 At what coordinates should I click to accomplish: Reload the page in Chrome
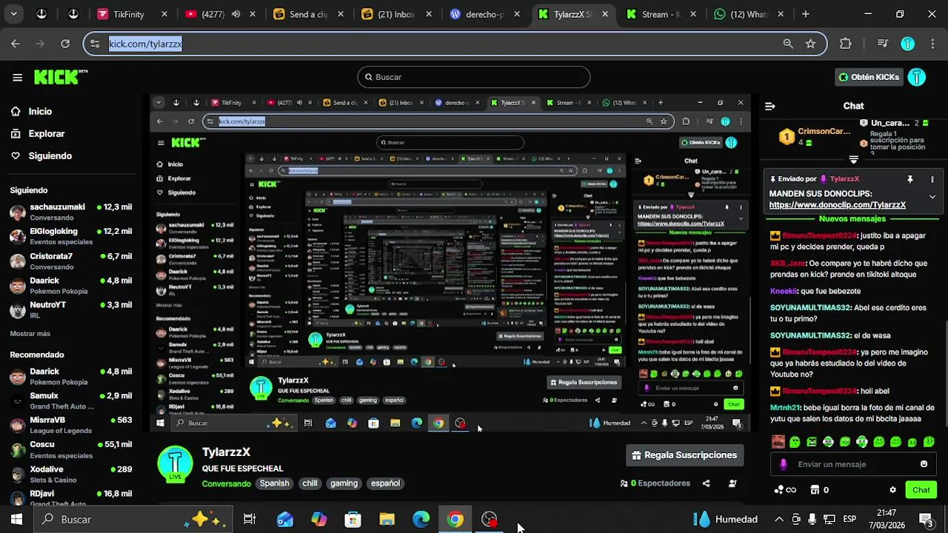(65, 44)
